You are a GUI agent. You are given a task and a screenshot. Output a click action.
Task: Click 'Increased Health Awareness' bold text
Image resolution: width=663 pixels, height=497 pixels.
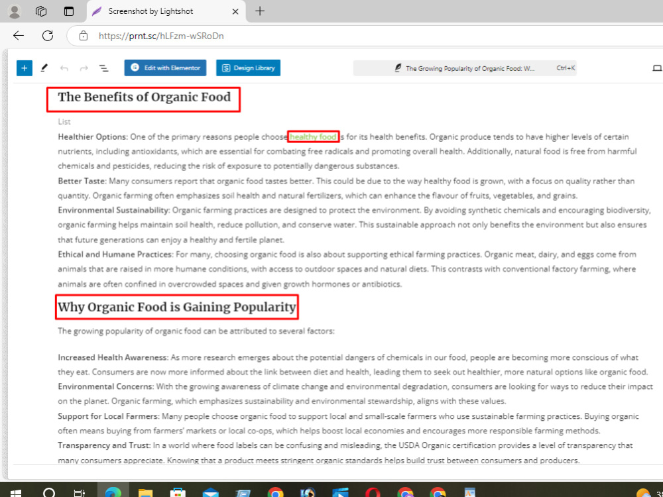pyautogui.click(x=113, y=358)
